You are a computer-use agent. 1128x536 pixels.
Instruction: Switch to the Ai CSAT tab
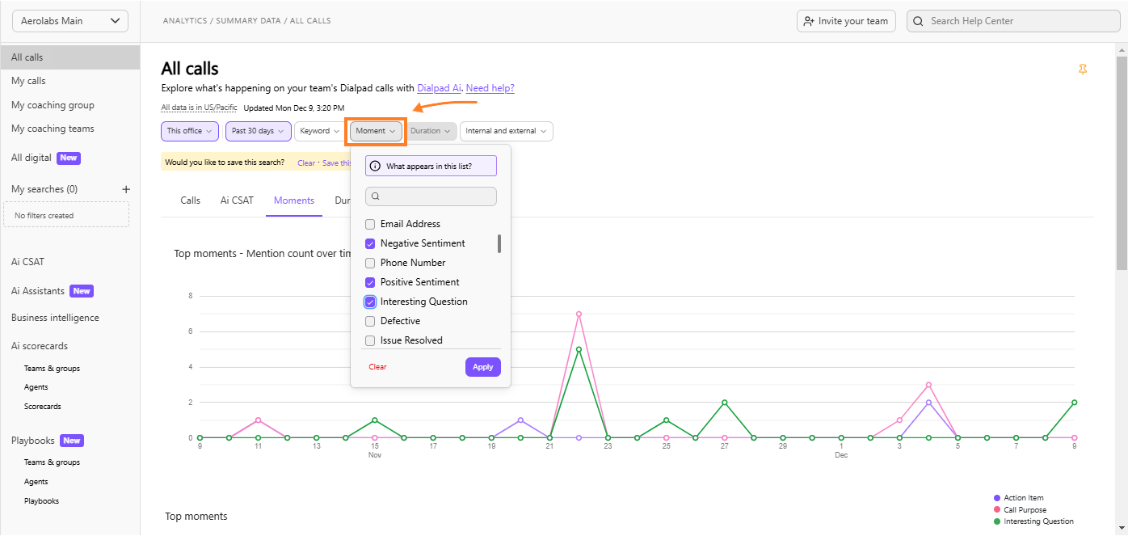[237, 200]
